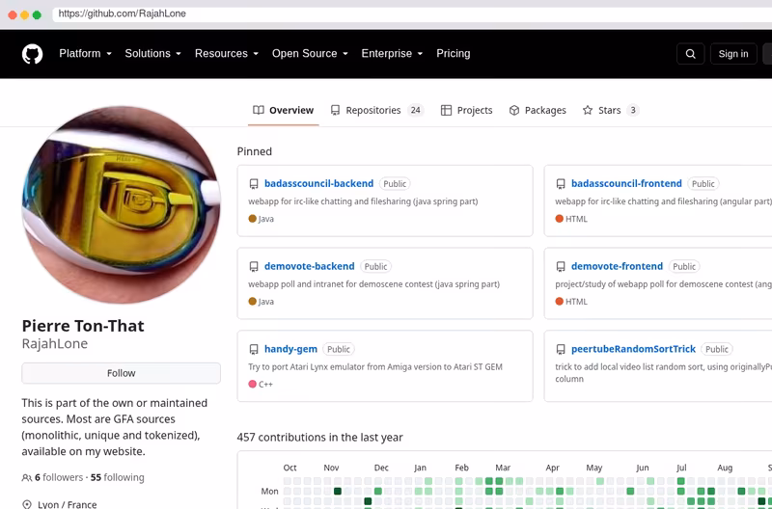Open the sunglasses profile avatar image
772x509 pixels.
122,204
